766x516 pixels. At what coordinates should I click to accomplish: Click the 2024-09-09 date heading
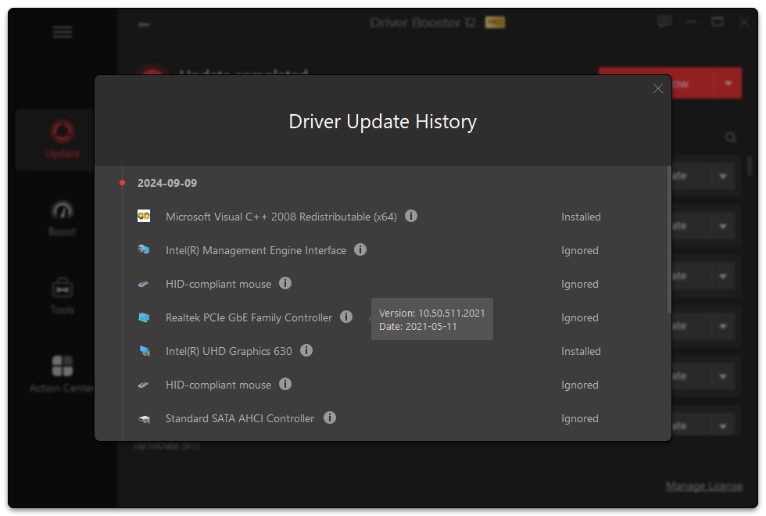[x=167, y=183]
